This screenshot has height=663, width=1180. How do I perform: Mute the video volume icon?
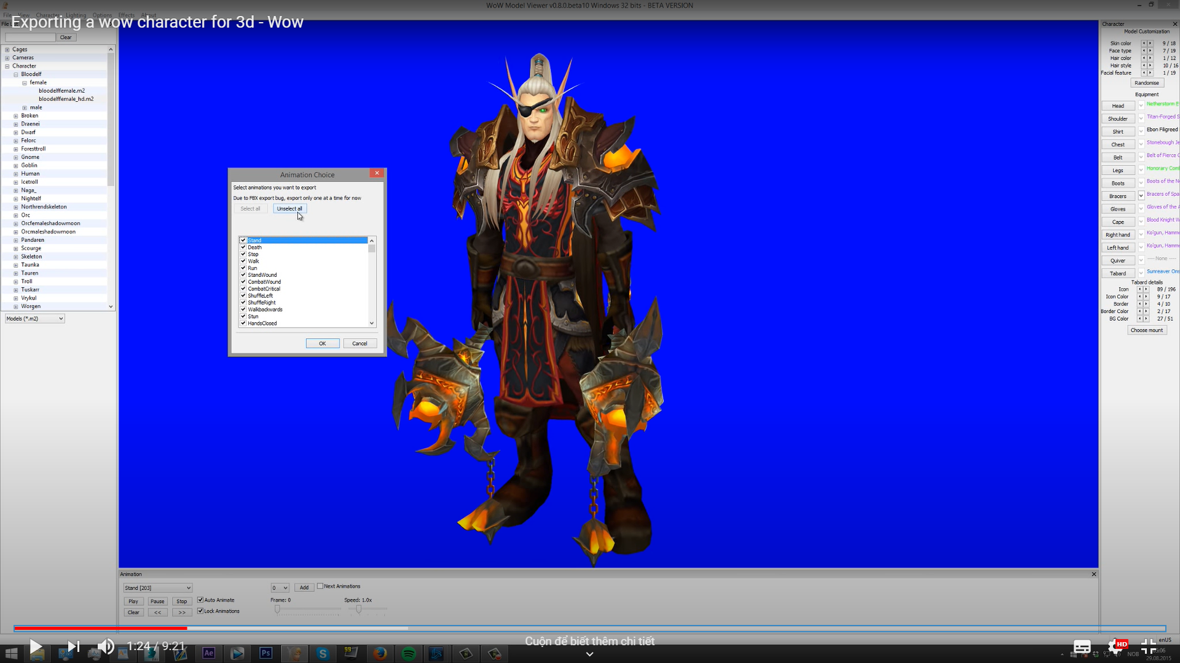coord(106,646)
